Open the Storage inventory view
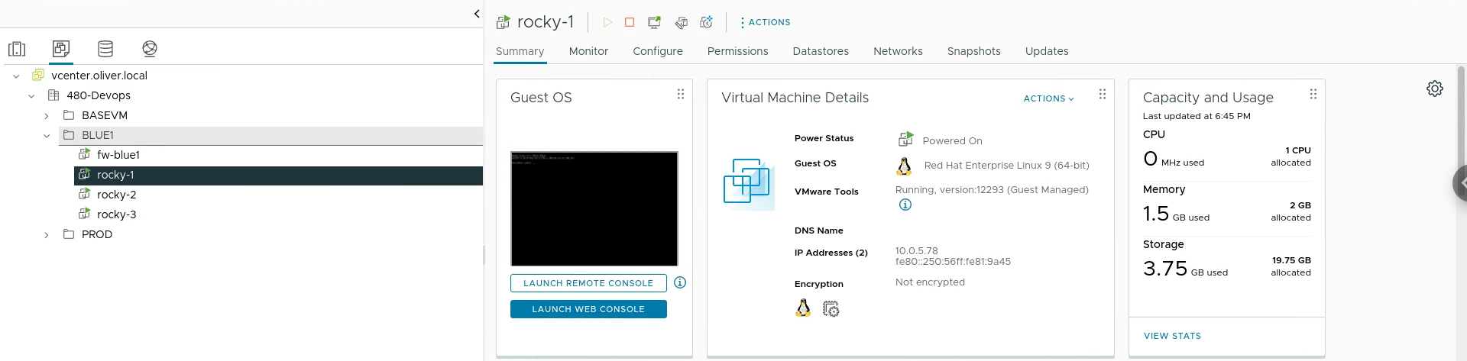Viewport: 1467px width, 361px height. pyautogui.click(x=105, y=49)
